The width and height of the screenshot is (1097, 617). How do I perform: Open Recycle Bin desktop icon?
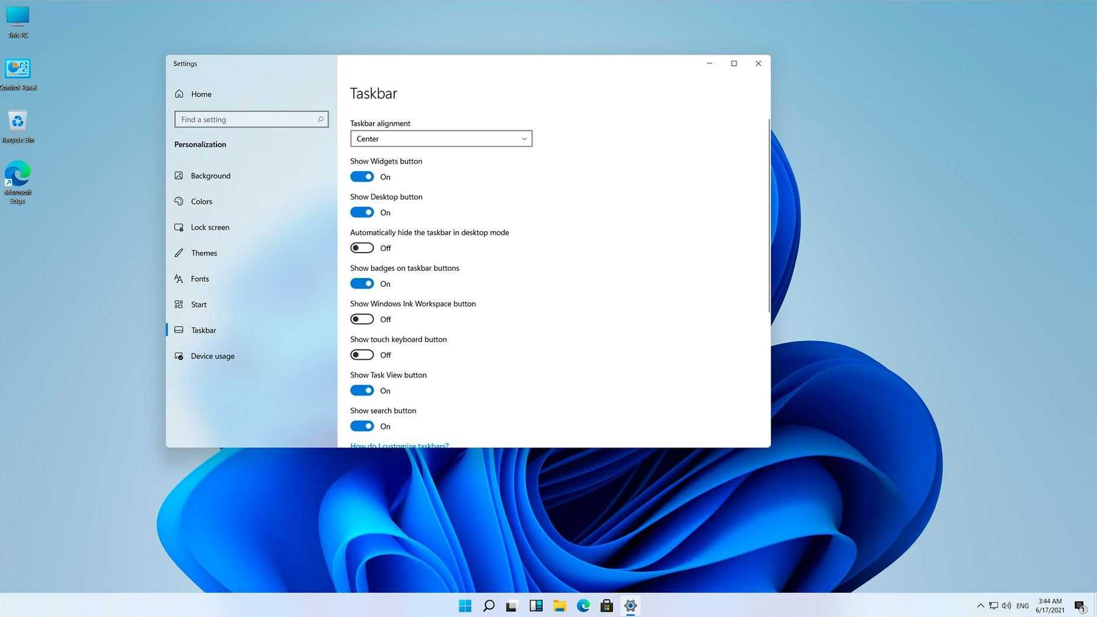pos(18,127)
